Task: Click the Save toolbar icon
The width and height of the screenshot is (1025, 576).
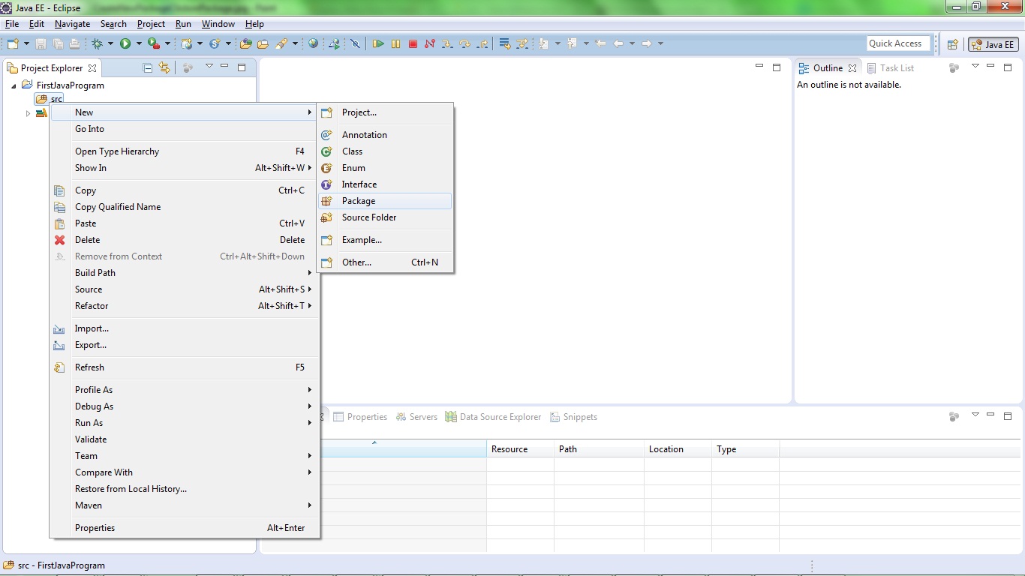Action: click(x=41, y=44)
